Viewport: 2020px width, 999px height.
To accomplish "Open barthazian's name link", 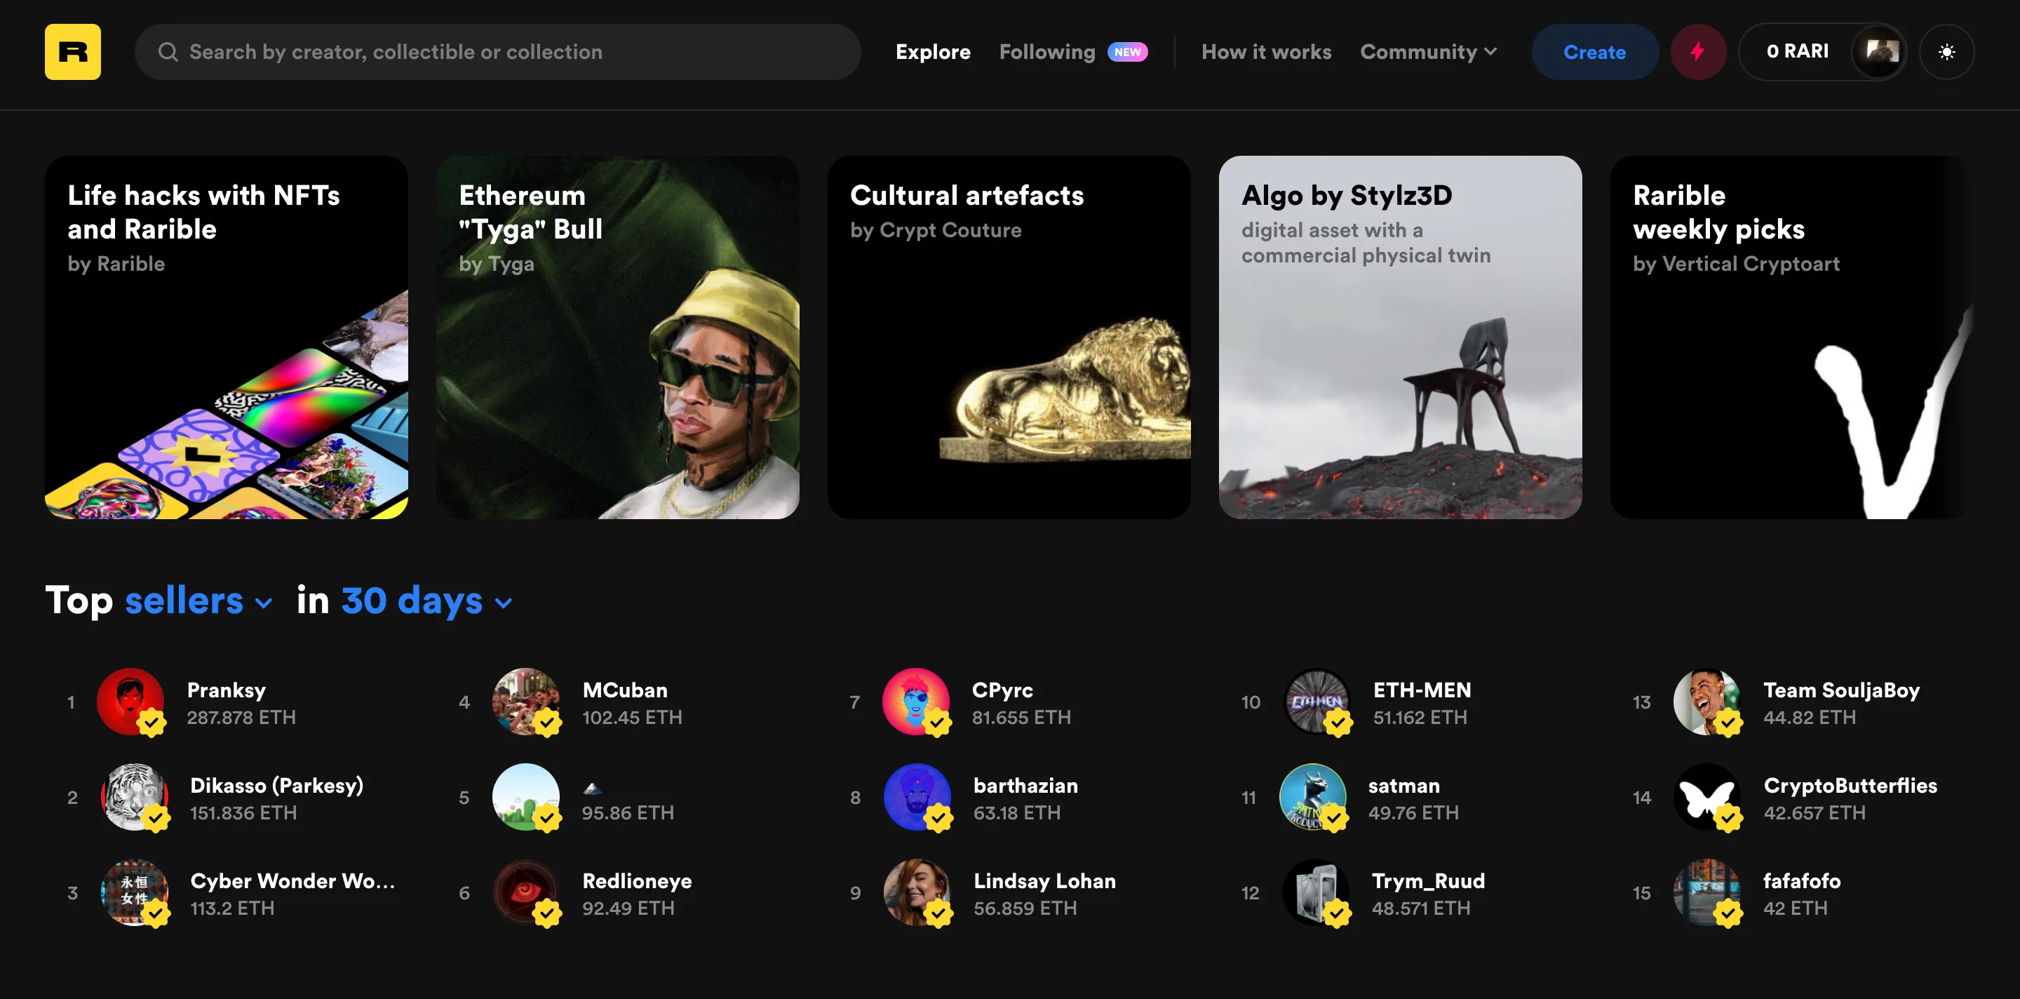I will 1025,786.
